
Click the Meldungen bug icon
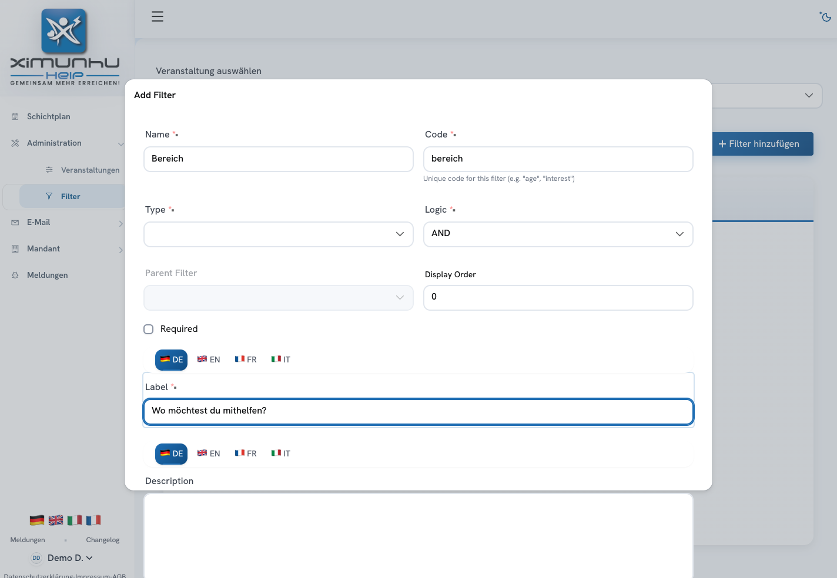coord(15,275)
